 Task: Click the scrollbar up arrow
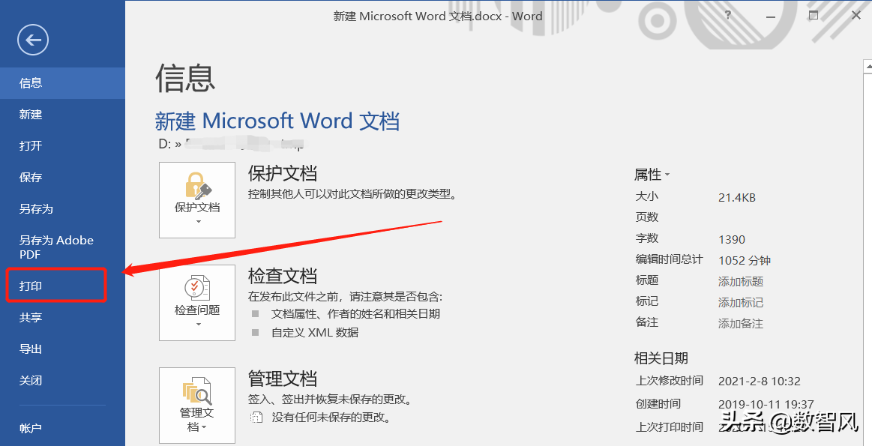(x=868, y=66)
